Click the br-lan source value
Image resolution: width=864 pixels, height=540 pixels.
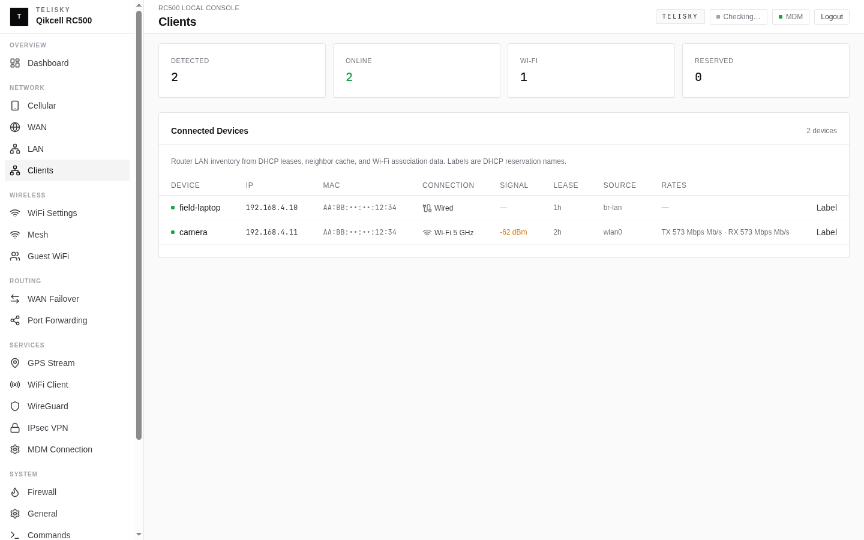point(613,208)
